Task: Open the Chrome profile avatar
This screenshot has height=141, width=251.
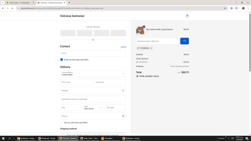Action: [243, 8]
